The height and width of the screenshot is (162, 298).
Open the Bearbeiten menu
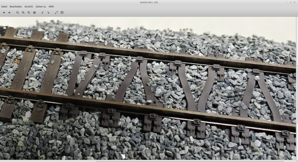pos(16,6)
